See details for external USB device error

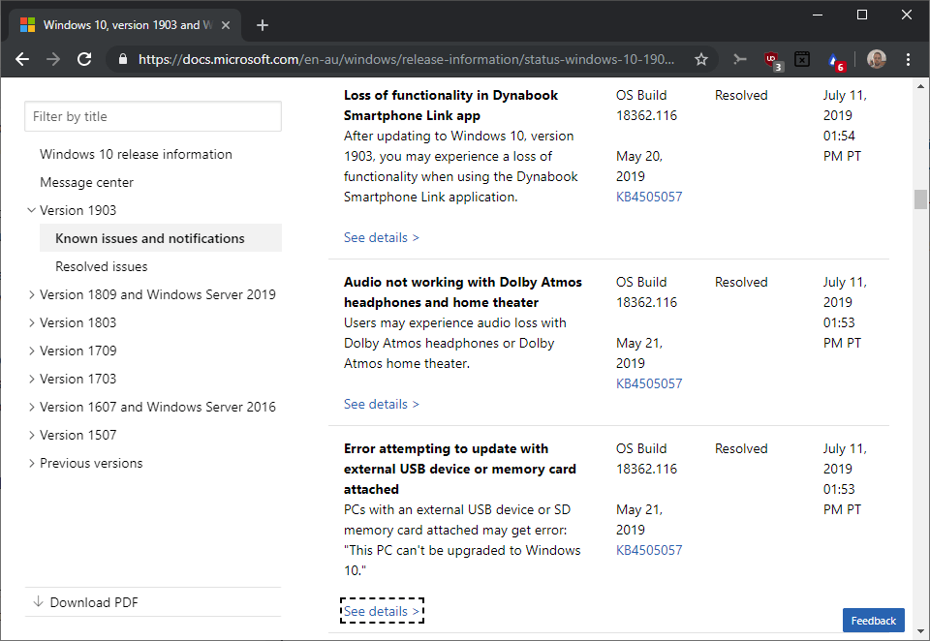(x=382, y=611)
